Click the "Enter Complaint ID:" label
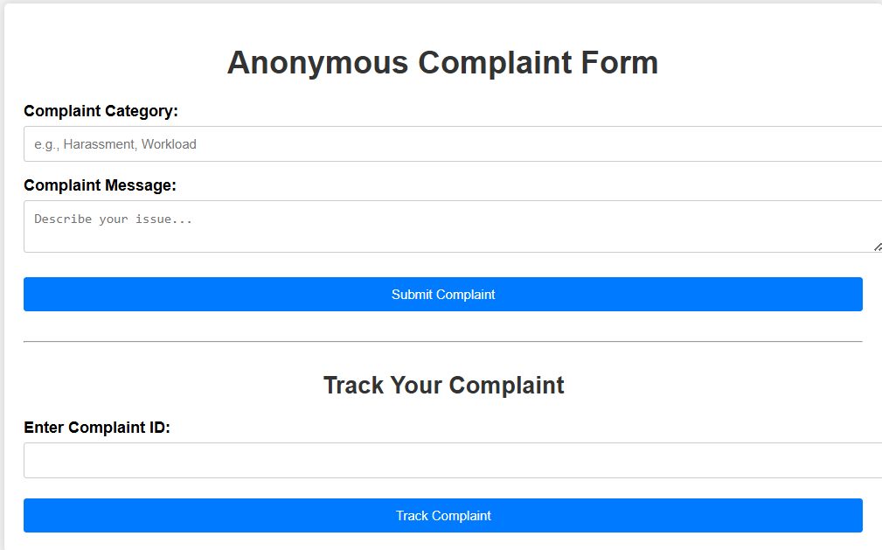The image size is (882, 550). point(97,428)
